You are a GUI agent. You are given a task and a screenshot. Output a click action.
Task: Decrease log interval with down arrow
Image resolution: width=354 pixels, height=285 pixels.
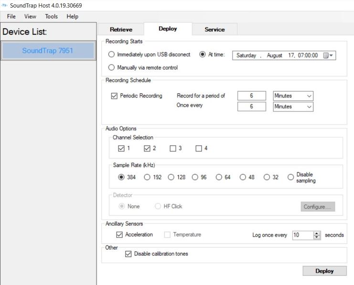click(x=317, y=237)
